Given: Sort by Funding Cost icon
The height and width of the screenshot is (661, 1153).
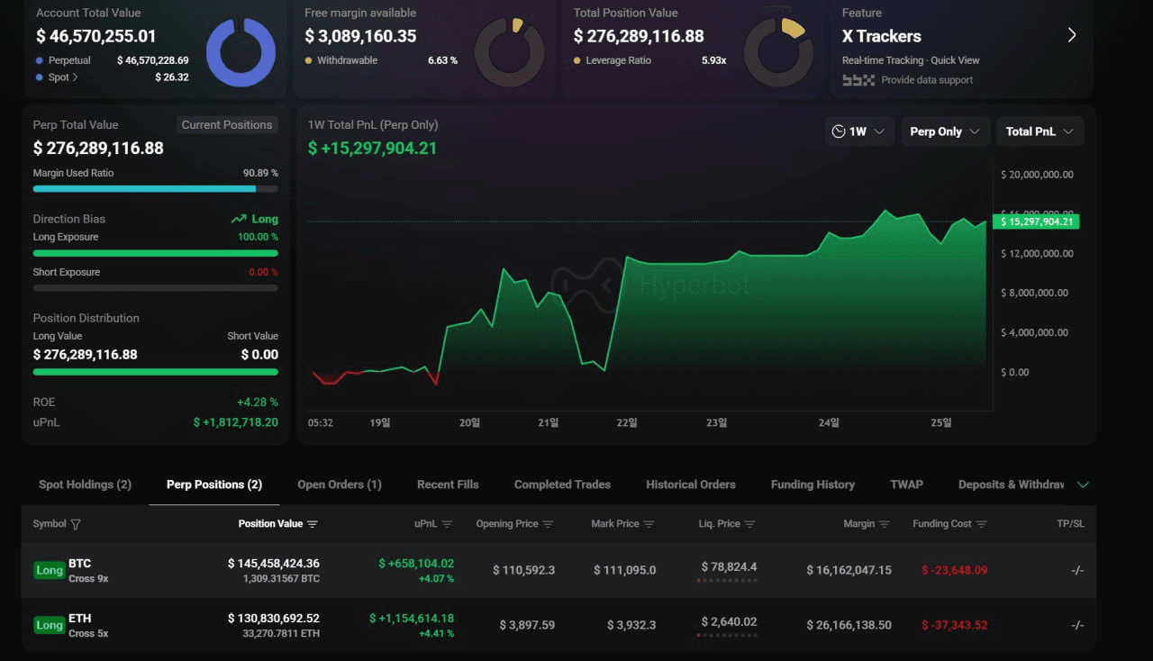Looking at the screenshot, I should [981, 524].
